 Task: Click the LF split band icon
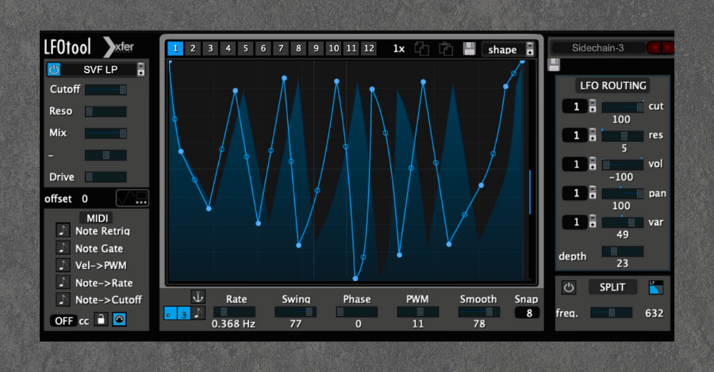[x=656, y=287]
